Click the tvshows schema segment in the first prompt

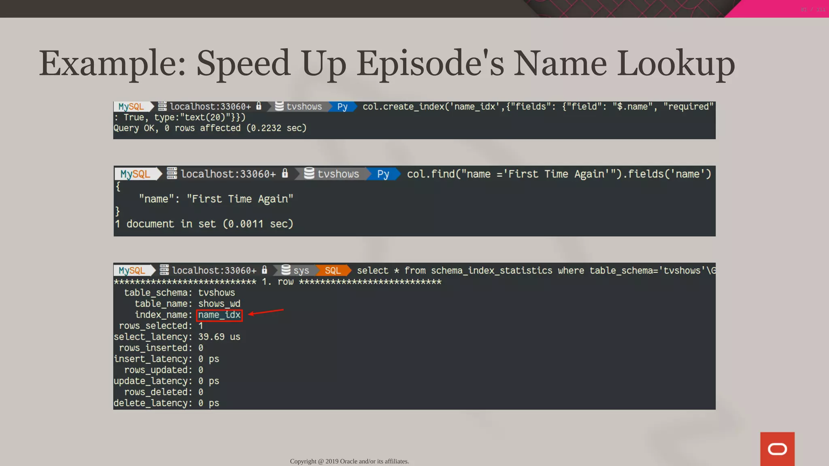tap(304, 106)
